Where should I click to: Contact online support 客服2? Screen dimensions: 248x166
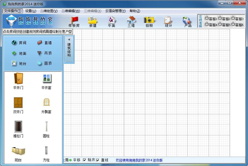point(224,18)
